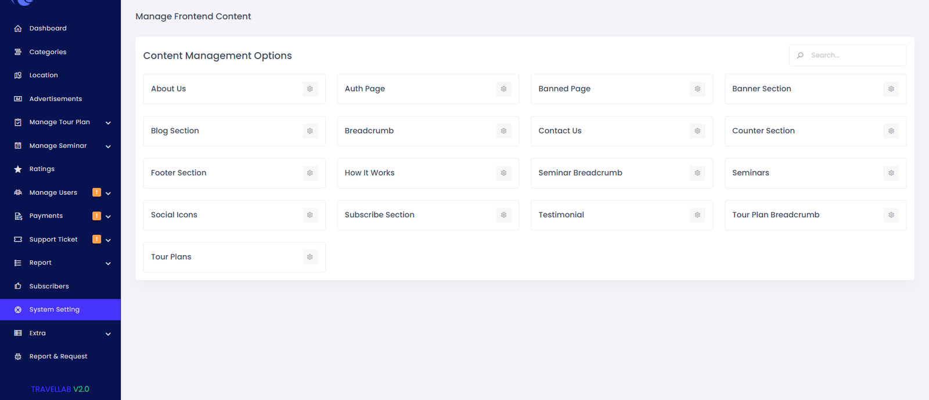Open the Categories menu item
Viewport: 929px width, 400px height.
click(48, 52)
